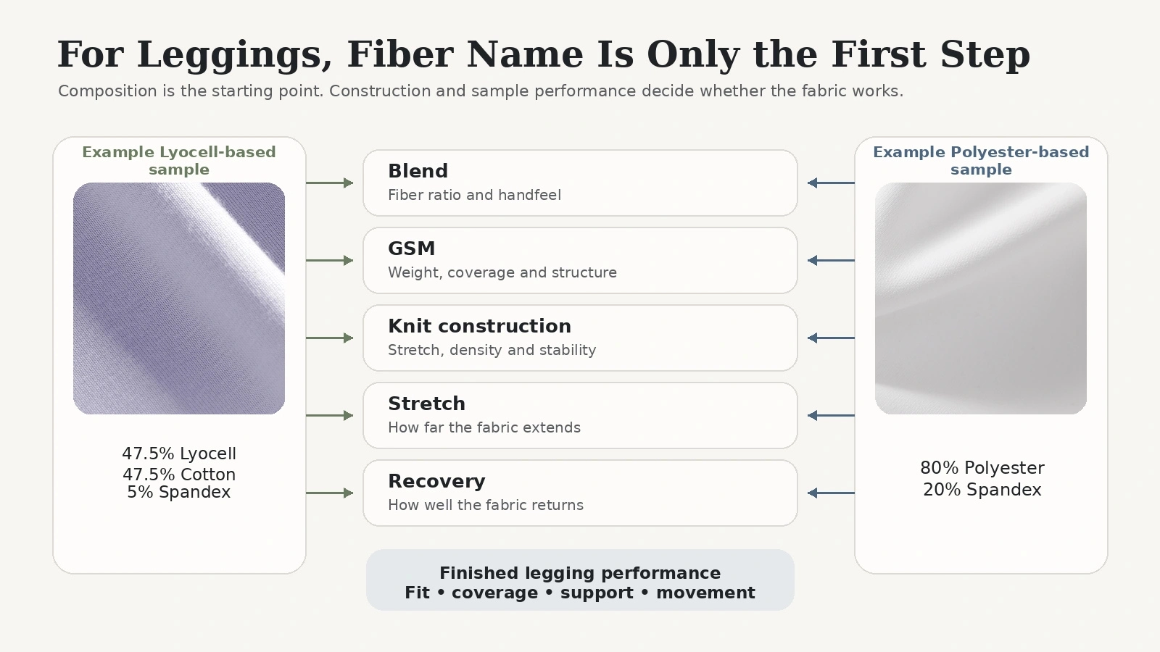
Task: Click the 80% Polyester 20% Spandex text
Action: tap(982, 479)
